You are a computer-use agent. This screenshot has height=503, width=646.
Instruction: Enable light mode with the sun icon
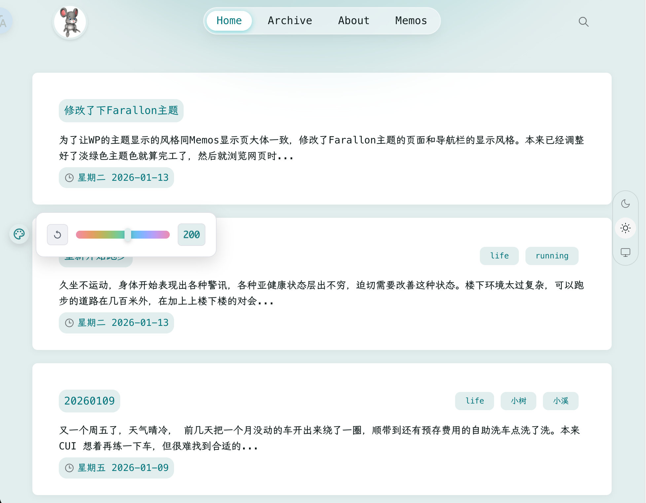[x=626, y=228]
